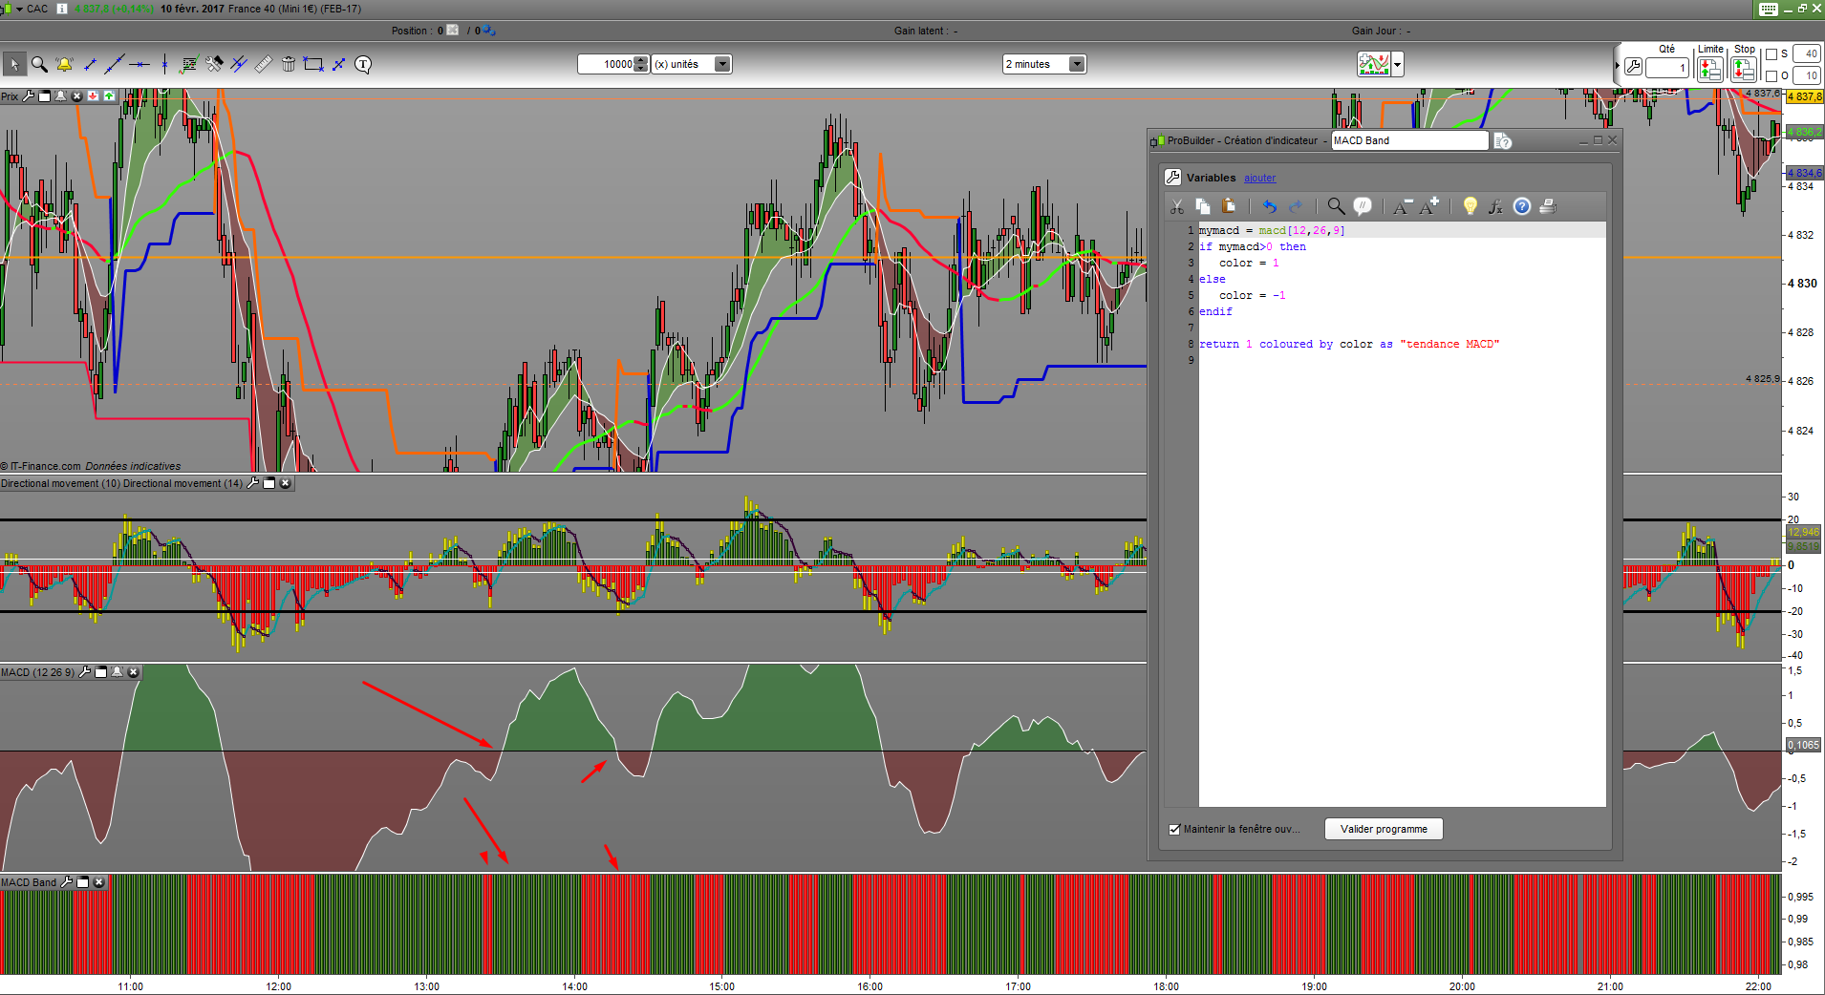
Task: Select the text annotation tool
Action: (x=363, y=65)
